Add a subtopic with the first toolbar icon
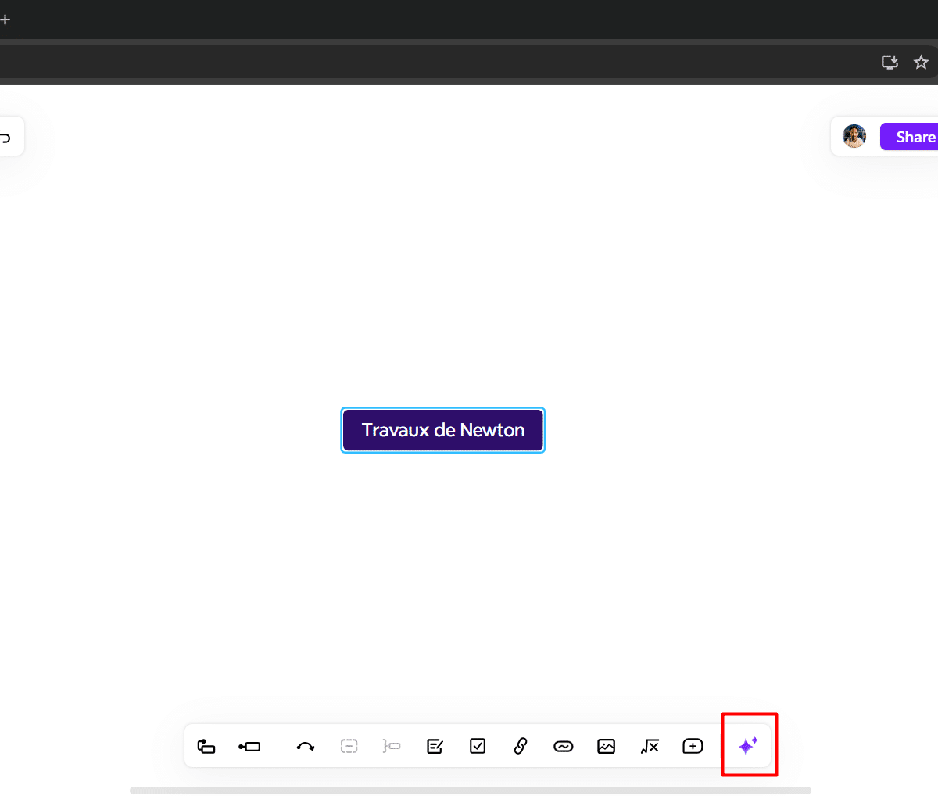 pyautogui.click(x=206, y=747)
